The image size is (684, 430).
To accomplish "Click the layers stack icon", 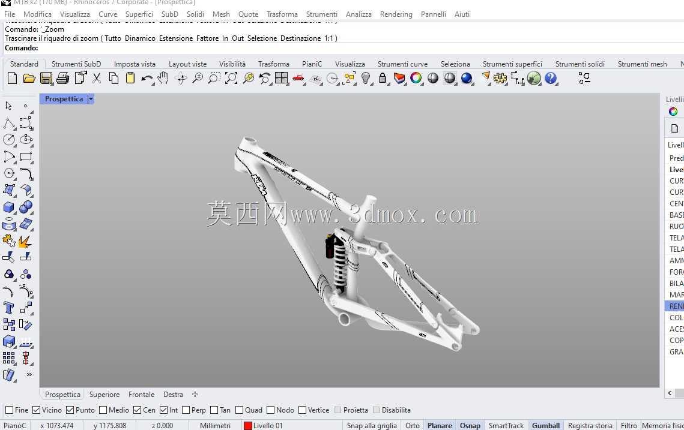I will 399,79.
